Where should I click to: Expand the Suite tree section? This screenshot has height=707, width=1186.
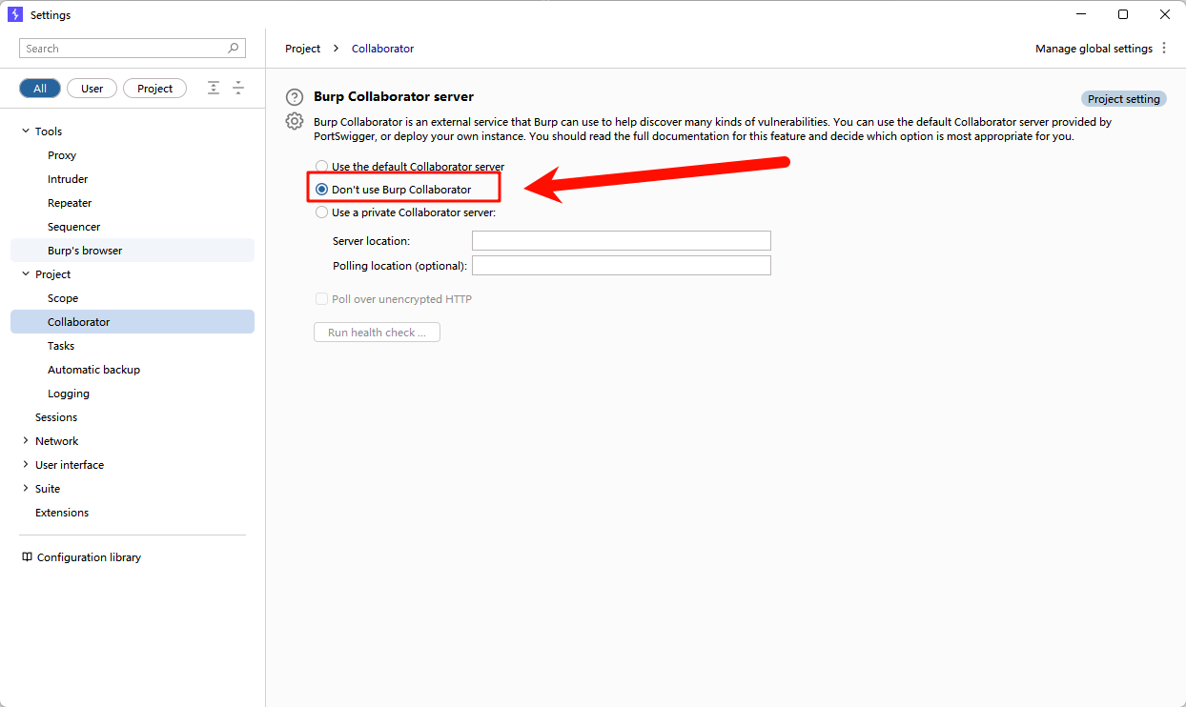tap(26, 489)
